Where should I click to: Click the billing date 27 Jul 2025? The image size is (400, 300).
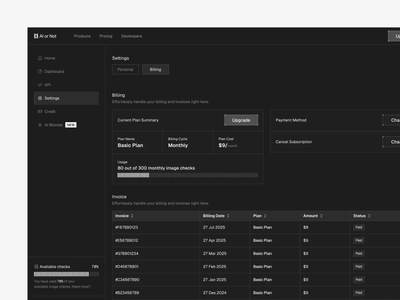tap(214, 227)
